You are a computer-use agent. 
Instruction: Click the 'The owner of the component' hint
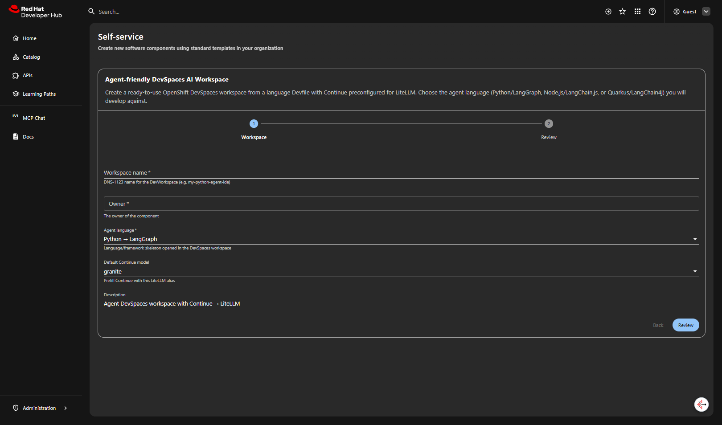131,216
